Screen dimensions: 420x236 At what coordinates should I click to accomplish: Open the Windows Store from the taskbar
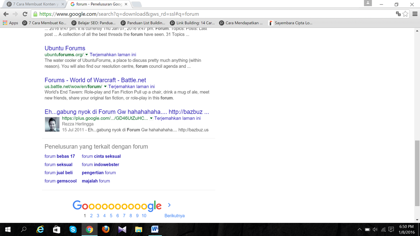(56, 229)
